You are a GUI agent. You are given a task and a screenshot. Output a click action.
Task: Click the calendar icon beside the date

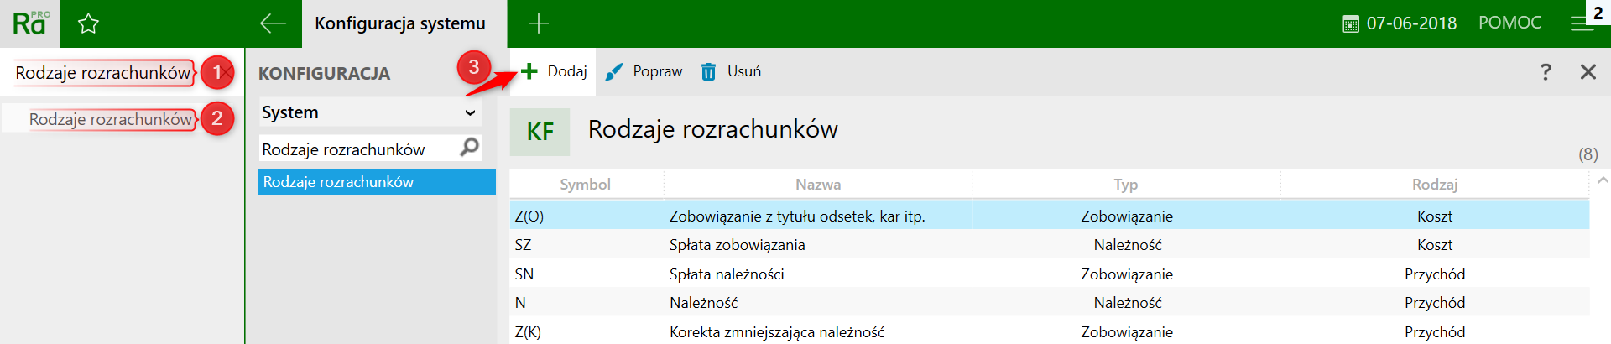pyautogui.click(x=1351, y=24)
